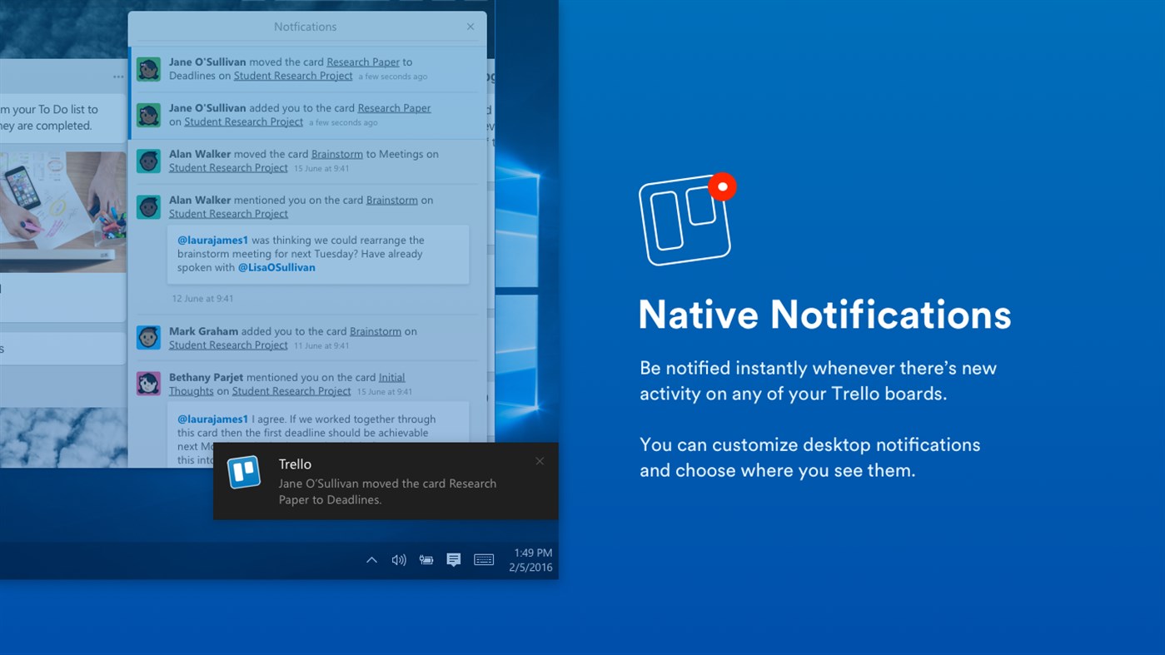
Task: Click the battery status icon
Action: pos(426,559)
